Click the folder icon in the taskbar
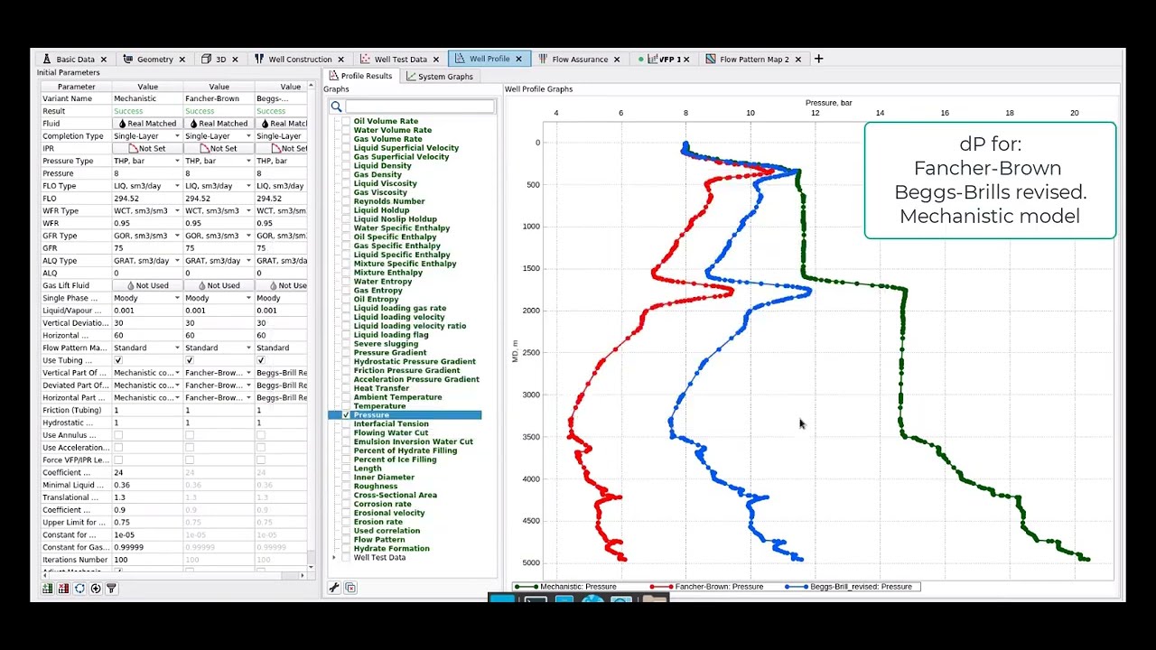 point(655,599)
